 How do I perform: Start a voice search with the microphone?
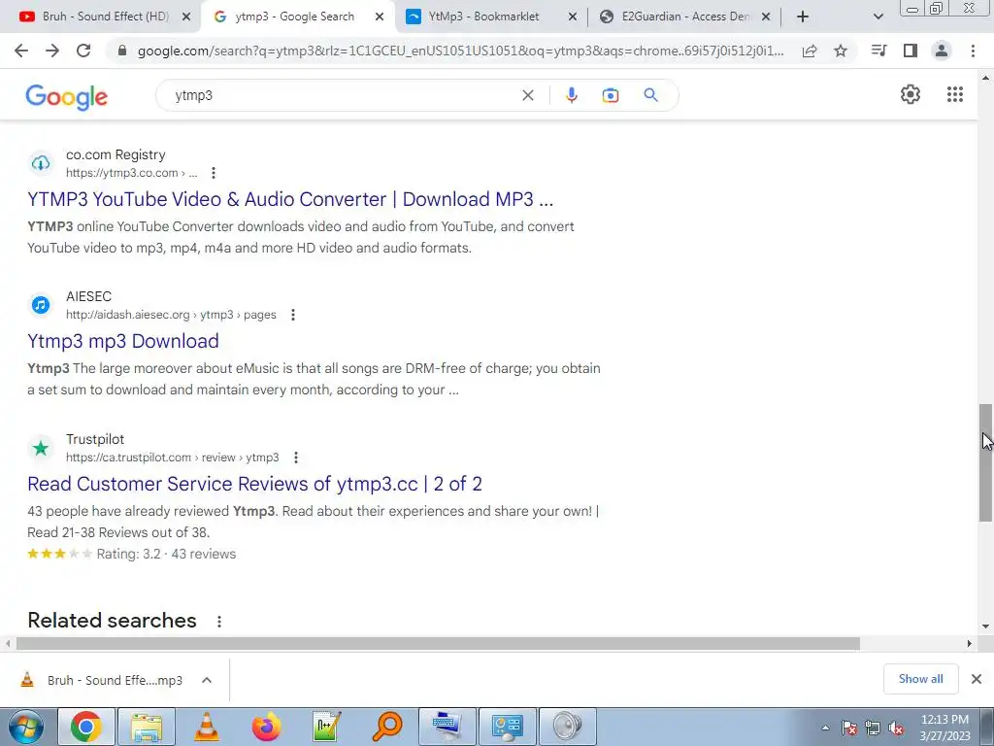[571, 95]
